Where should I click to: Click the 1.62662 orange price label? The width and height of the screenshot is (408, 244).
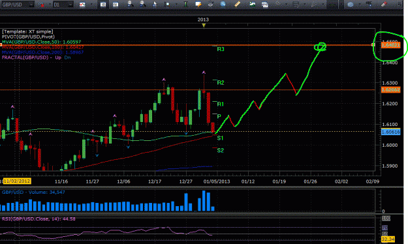click(390, 90)
